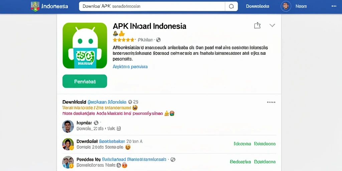Open the green Android app icon
342x171 pixels.
click(x=85, y=45)
